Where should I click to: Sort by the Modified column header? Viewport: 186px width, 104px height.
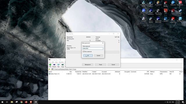pos(85,72)
